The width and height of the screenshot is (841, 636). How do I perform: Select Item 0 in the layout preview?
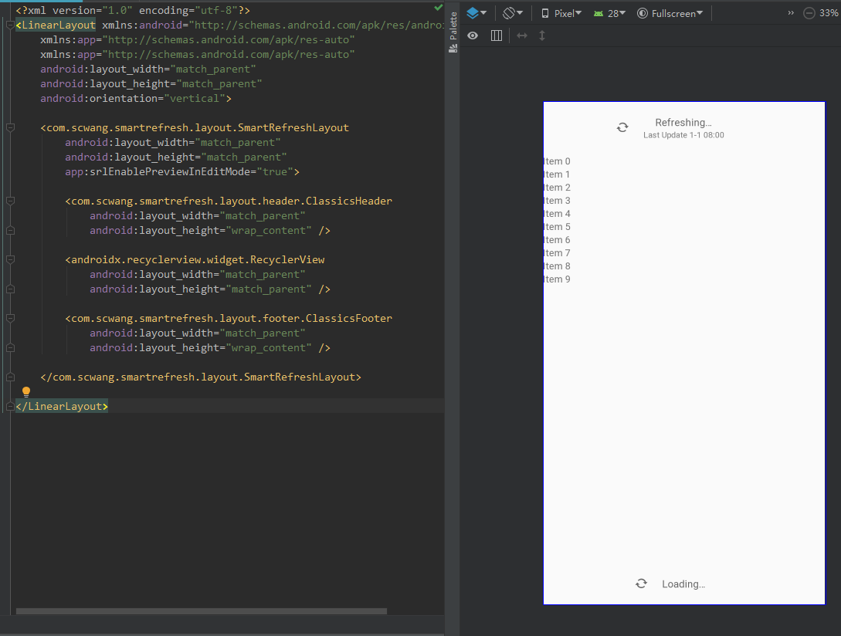[x=557, y=161]
